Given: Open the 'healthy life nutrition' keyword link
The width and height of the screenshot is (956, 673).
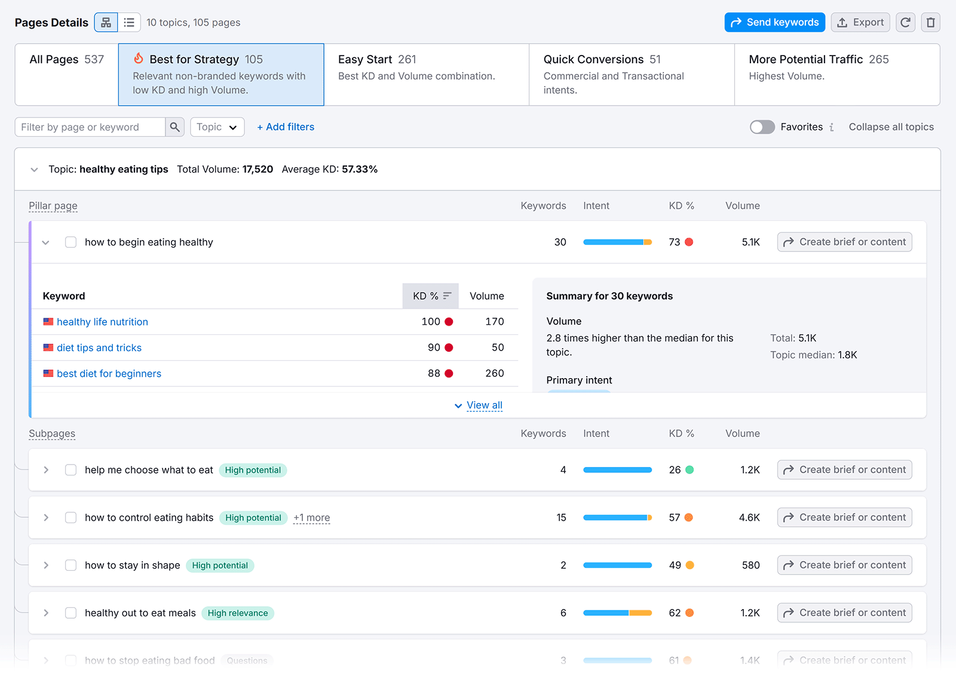Looking at the screenshot, I should (102, 321).
